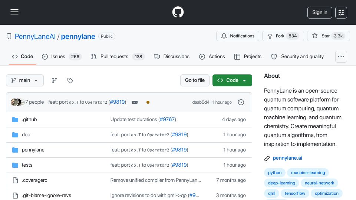The width and height of the screenshot is (356, 200).
Task: Open commit hash daab5d4
Action: pos(201,102)
